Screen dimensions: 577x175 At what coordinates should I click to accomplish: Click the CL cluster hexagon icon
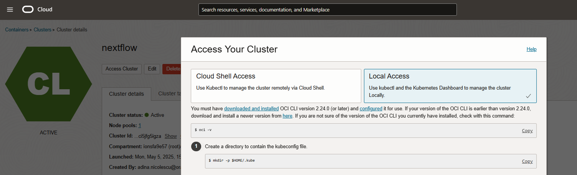(48, 84)
